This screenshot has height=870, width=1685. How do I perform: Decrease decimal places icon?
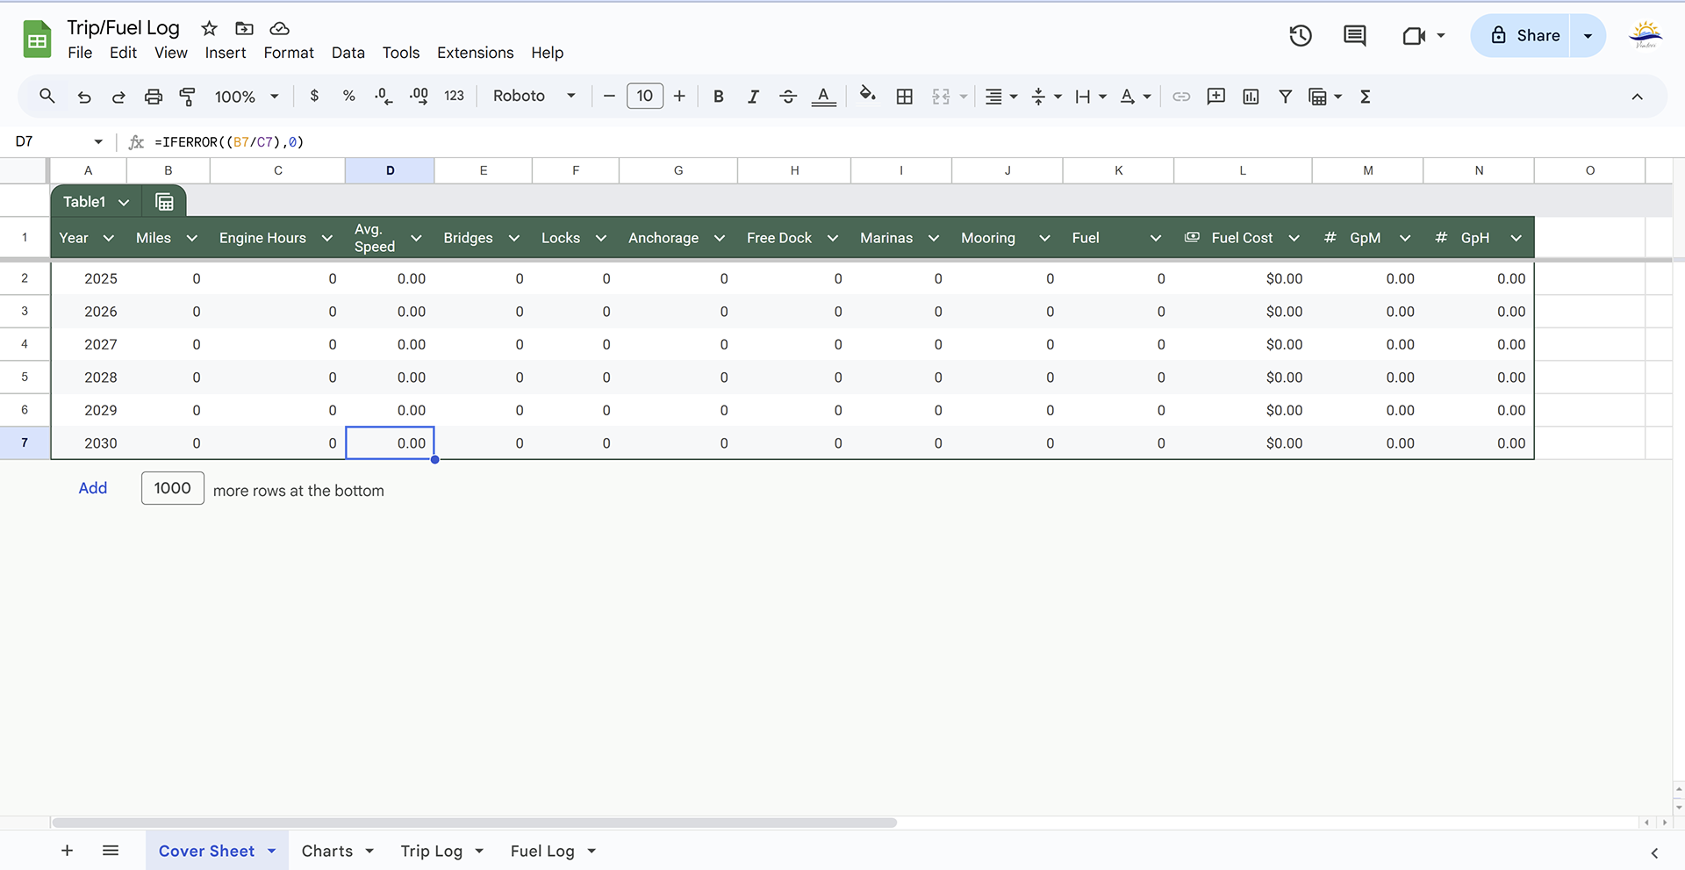384,97
